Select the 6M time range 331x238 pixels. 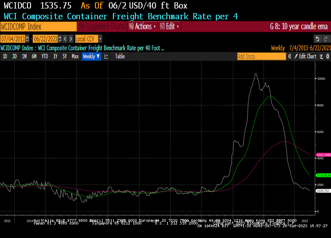pos(34,56)
